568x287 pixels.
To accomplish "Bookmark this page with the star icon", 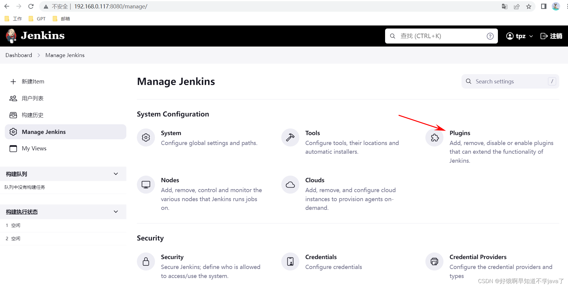I will click(x=529, y=7).
